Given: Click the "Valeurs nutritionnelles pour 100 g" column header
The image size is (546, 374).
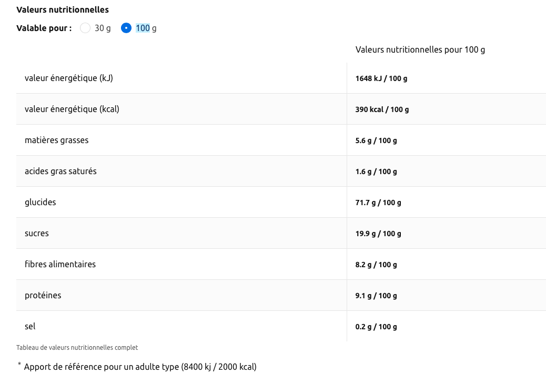Looking at the screenshot, I should [x=420, y=49].
